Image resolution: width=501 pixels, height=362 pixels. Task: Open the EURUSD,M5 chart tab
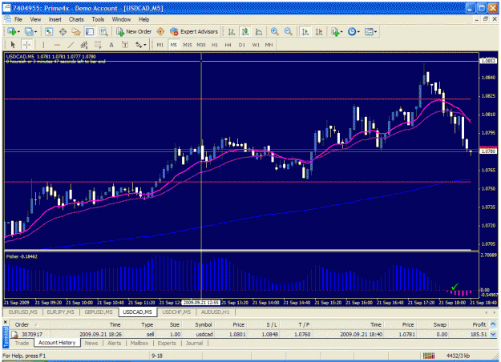click(22, 312)
